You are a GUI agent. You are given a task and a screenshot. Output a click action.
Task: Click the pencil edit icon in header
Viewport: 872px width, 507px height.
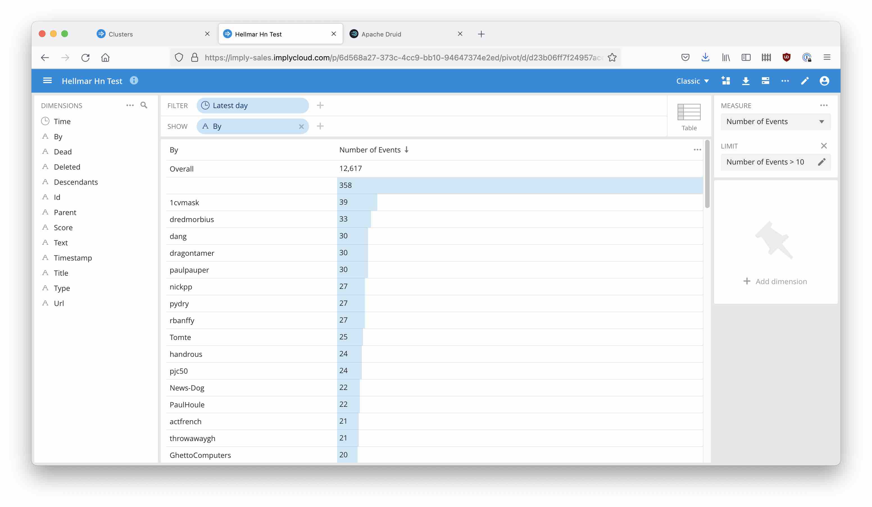coord(805,81)
